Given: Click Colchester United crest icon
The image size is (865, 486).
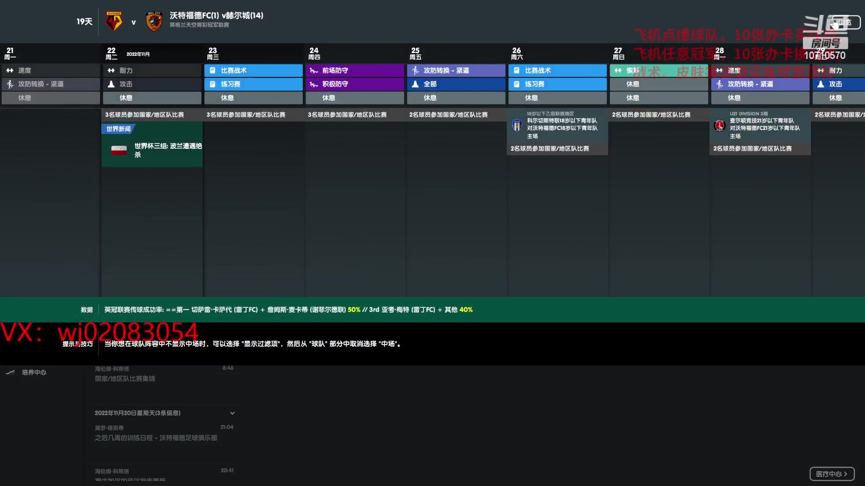Looking at the screenshot, I should pyautogui.click(x=517, y=125).
